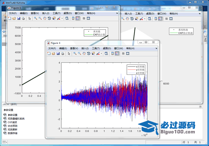Click New Figure icon in Figure 3 toolbar
This screenshot has width=209, height=146.
click(49, 53)
